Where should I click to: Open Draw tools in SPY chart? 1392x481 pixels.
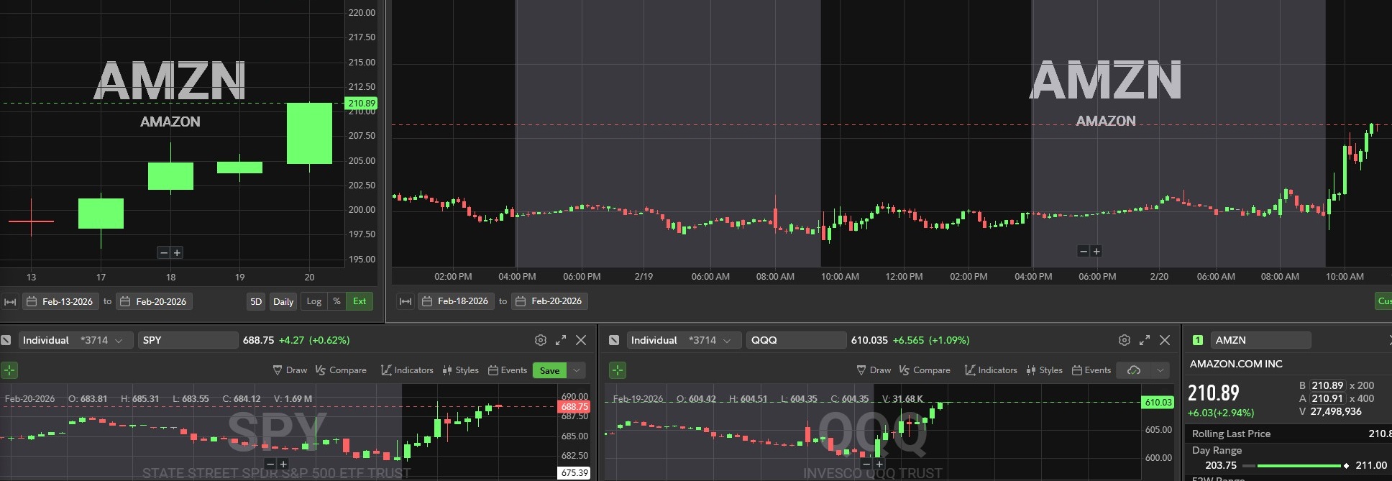click(290, 370)
